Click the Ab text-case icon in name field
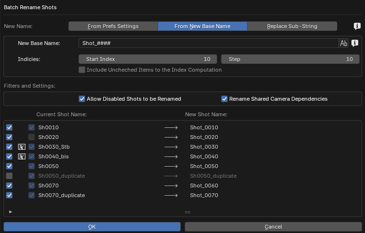Image resolution: width=365 pixels, height=233 pixels. [x=344, y=43]
